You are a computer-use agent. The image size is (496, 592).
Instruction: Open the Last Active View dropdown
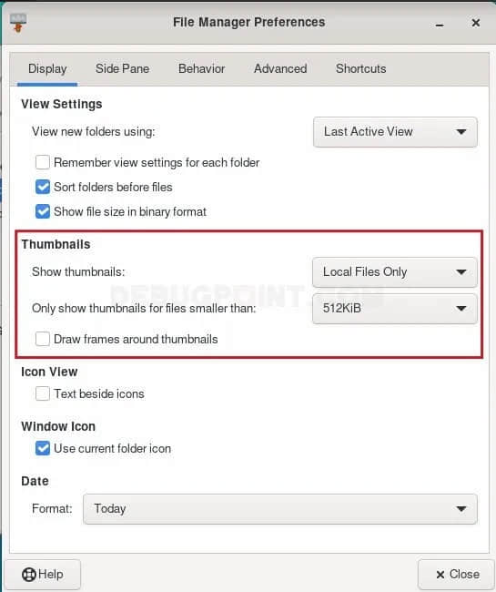(x=395, y=132)
